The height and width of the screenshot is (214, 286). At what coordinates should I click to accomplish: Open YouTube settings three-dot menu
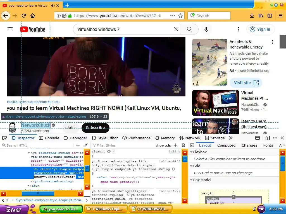238,29
